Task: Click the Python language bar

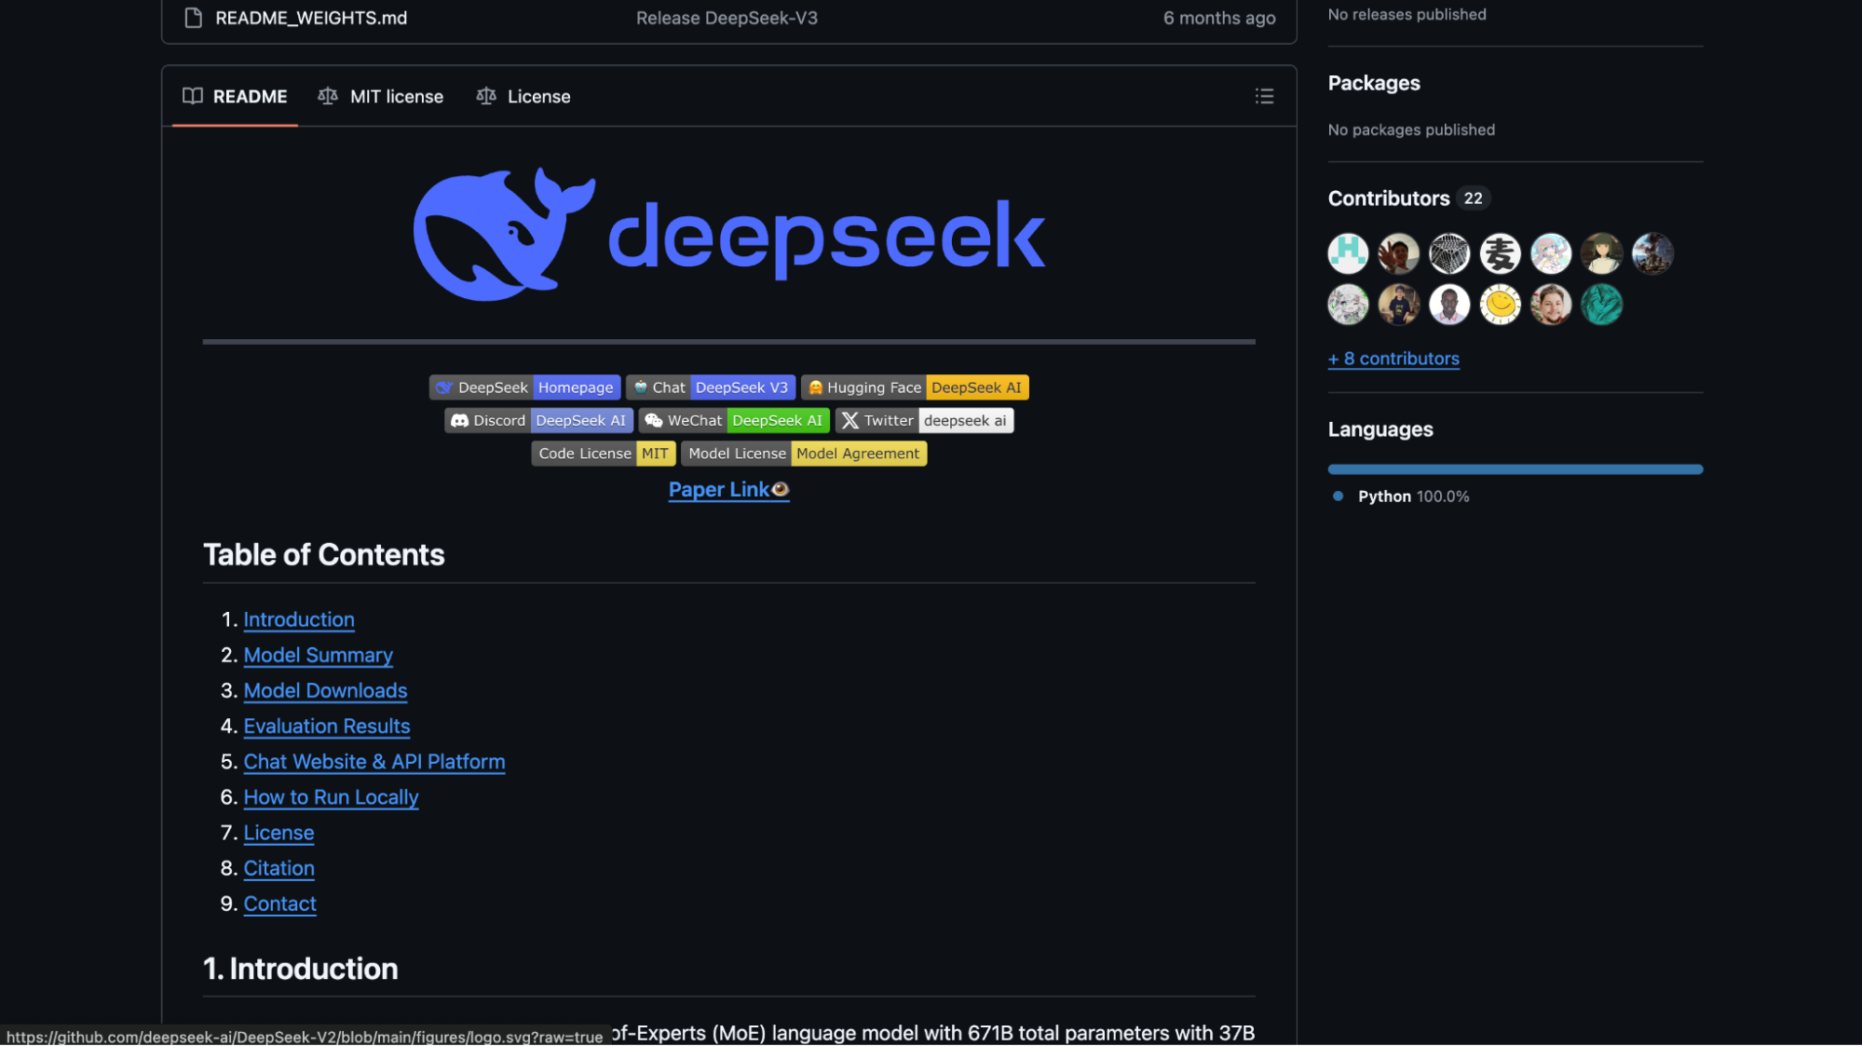Action: 1515,469
